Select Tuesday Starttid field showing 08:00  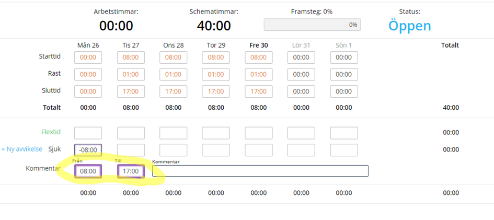[131, 57]
